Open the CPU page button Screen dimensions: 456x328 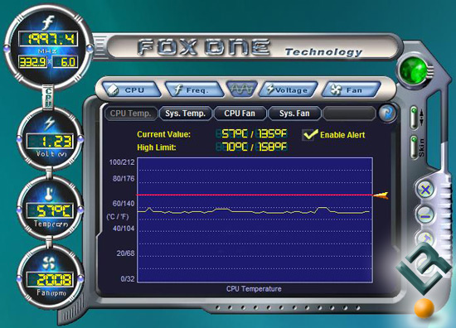coord(131,89)
